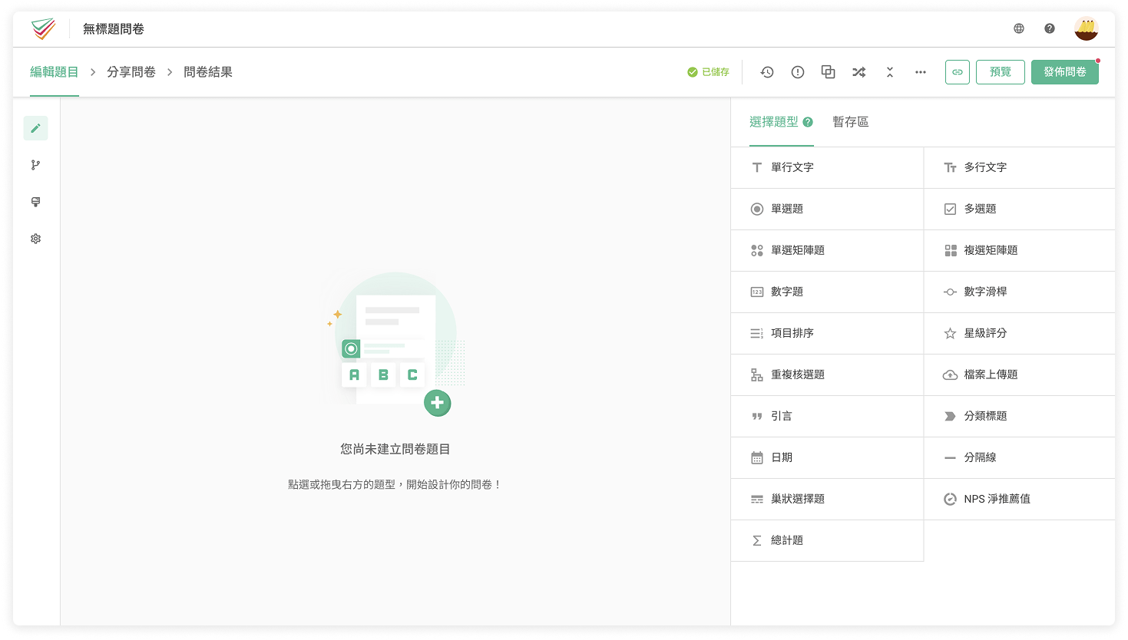This screenshot has height=640, width=1128.
Task: Add a 單行文字 question type
Action: pyautogui.click(x=827, y=167)
